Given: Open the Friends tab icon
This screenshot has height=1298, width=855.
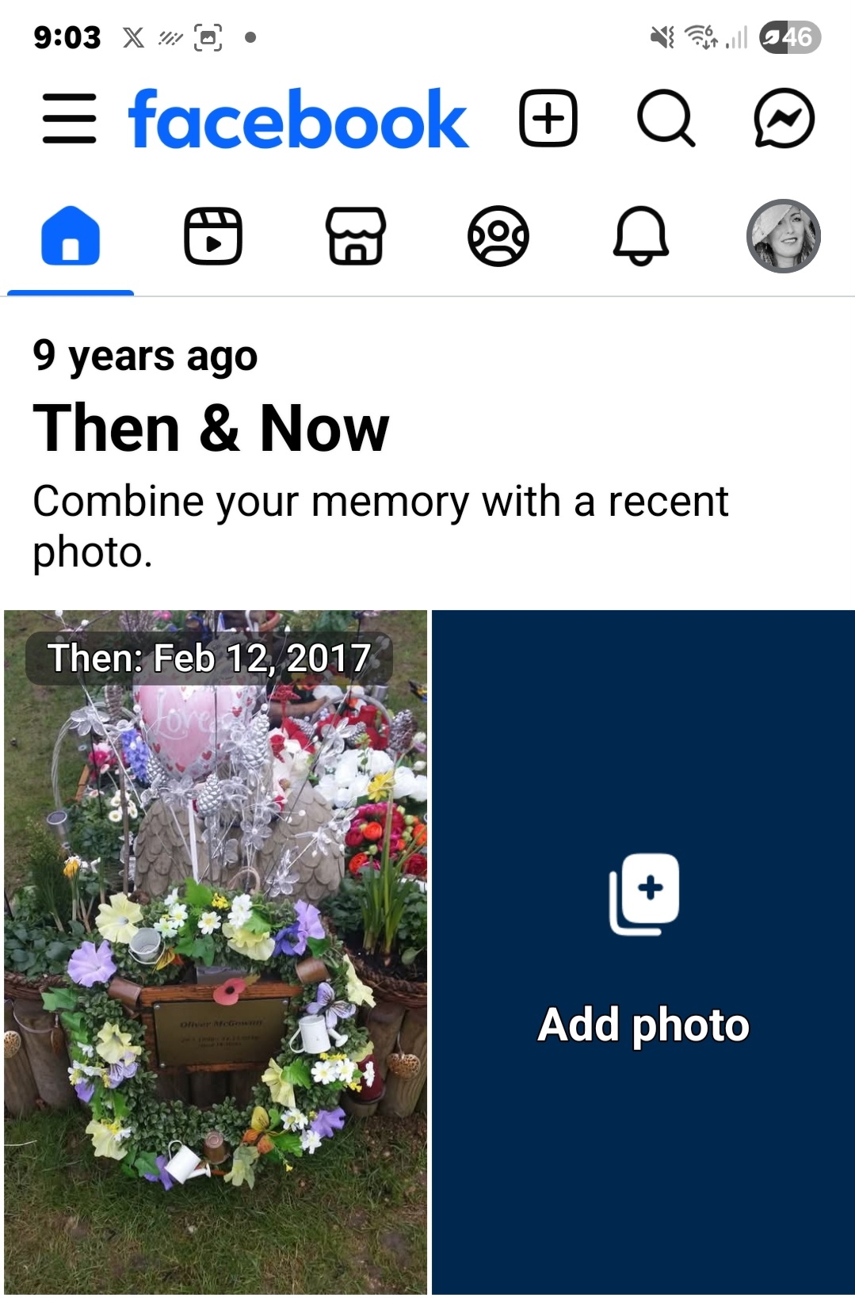Looking at the screenshot, I should (498, 236).
